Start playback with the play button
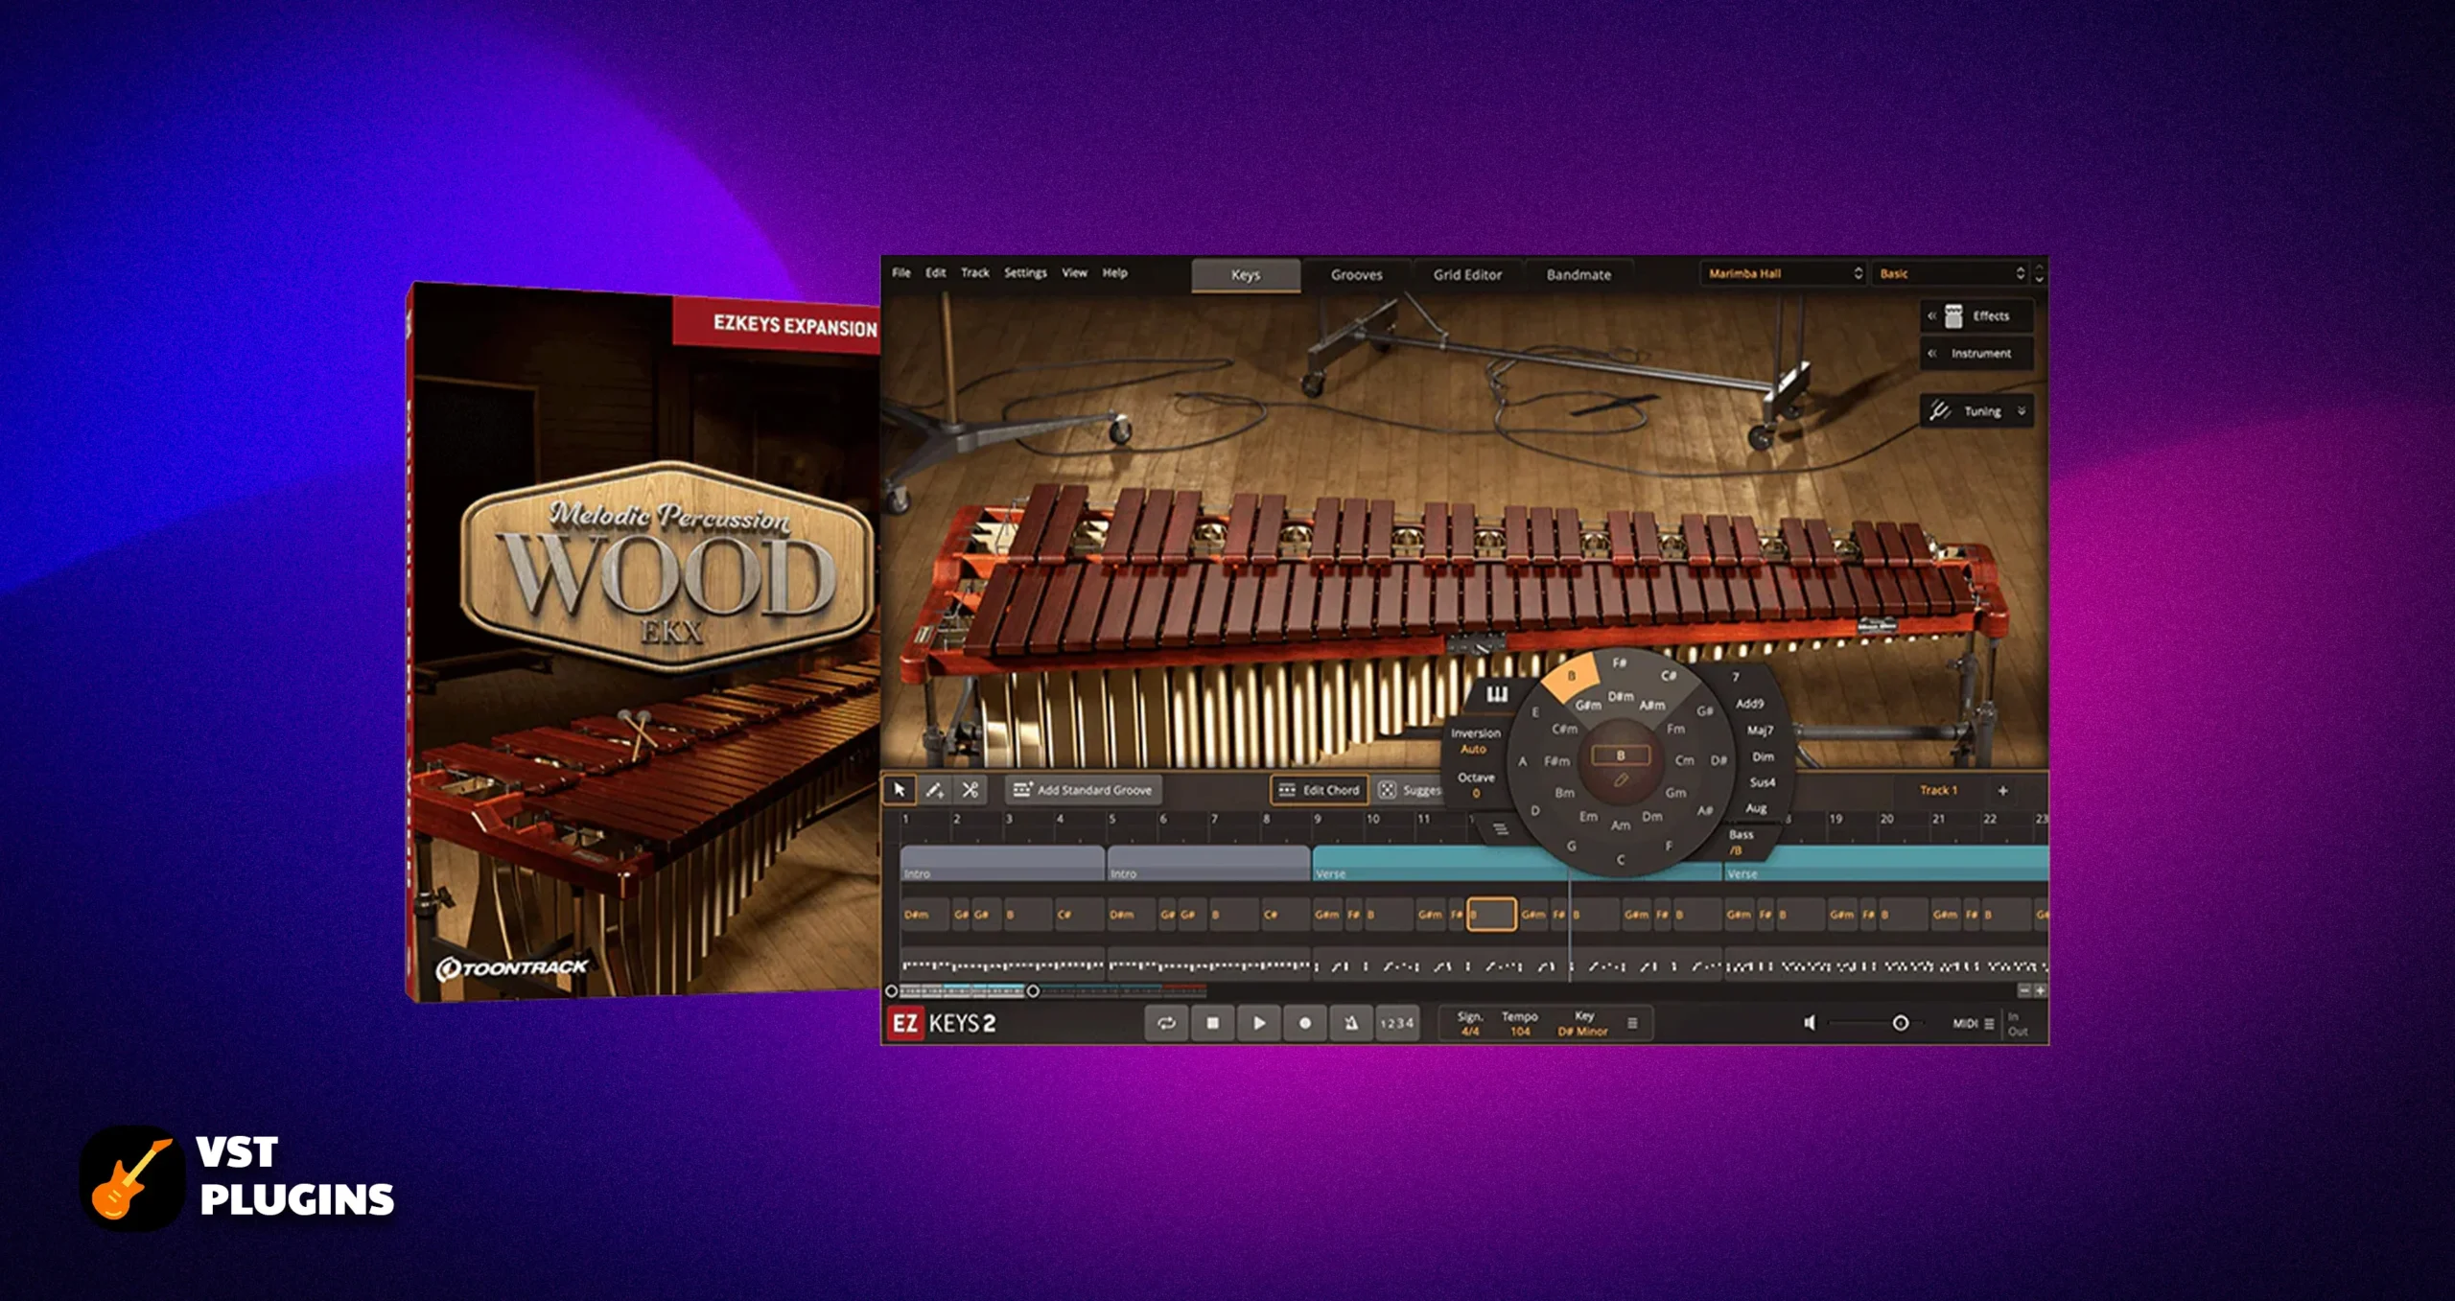The image size is (2455, 1301). (x=1258, y=1023)
